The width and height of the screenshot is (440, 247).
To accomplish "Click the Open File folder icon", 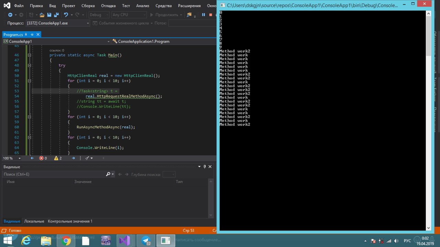I will (x=42, y=15).
